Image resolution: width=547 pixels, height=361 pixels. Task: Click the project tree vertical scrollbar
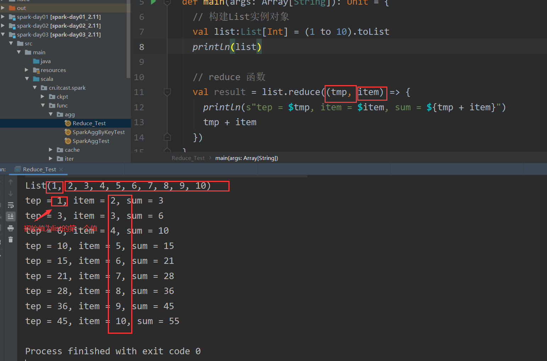128,39
